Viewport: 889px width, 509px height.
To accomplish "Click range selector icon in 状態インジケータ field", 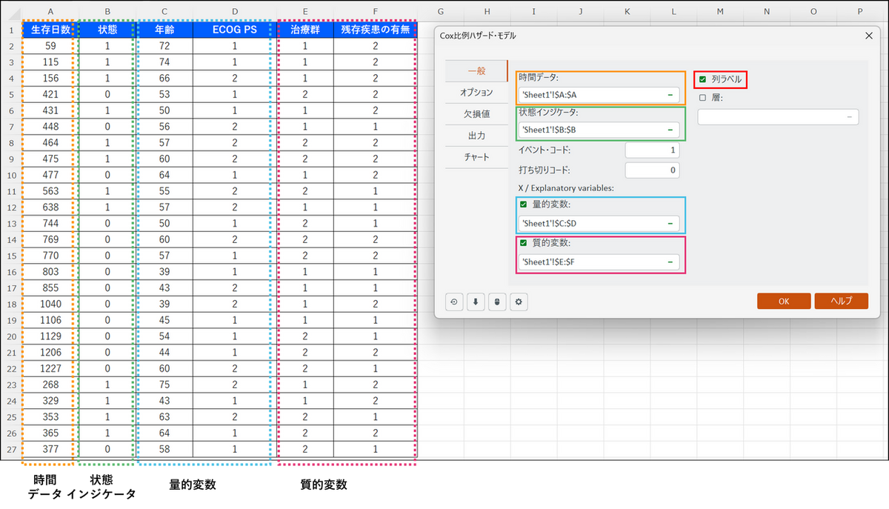I will (x=670, y=130).
